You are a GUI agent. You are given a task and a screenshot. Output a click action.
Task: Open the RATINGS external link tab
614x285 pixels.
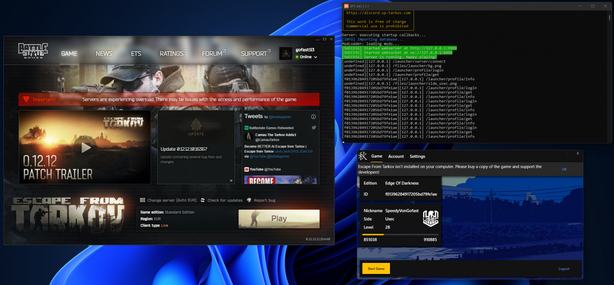coord(173,53)
